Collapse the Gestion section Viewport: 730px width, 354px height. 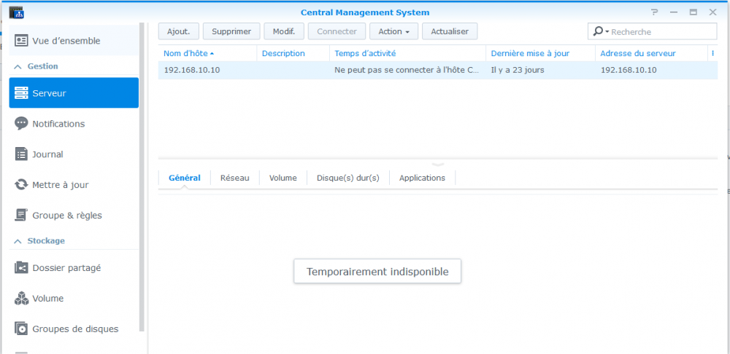17,66
